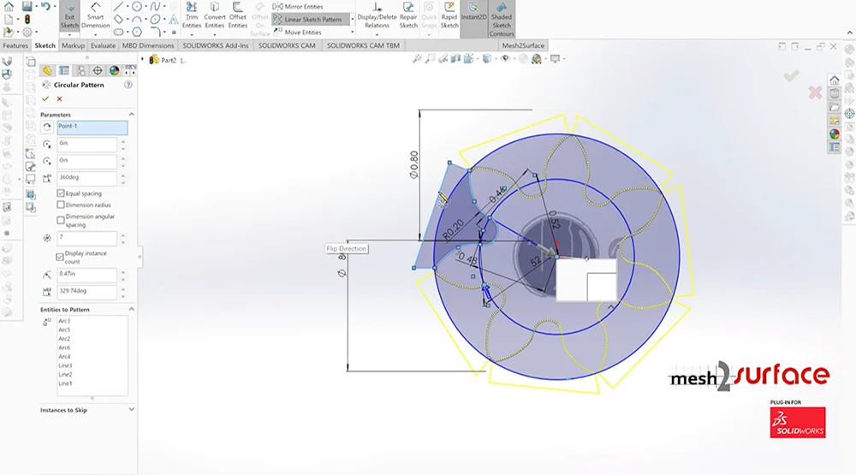Image resolution: width=856 pixels, height=475 pixels.
Task: Click the Offset Entities tool
Action: tap(237, 16)
